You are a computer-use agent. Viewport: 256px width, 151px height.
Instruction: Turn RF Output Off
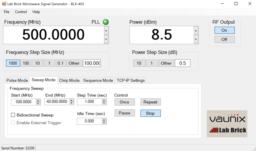[x=225, y=39]
